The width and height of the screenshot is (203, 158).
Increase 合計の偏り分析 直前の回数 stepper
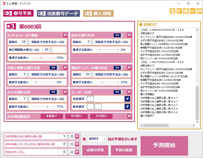pyautogui.click(x=92, y=41)
